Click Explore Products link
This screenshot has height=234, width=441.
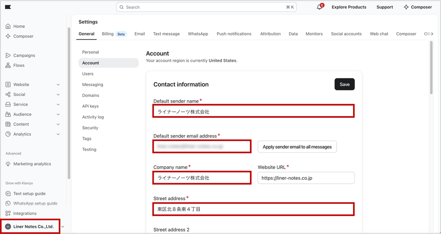coord(349,7)
